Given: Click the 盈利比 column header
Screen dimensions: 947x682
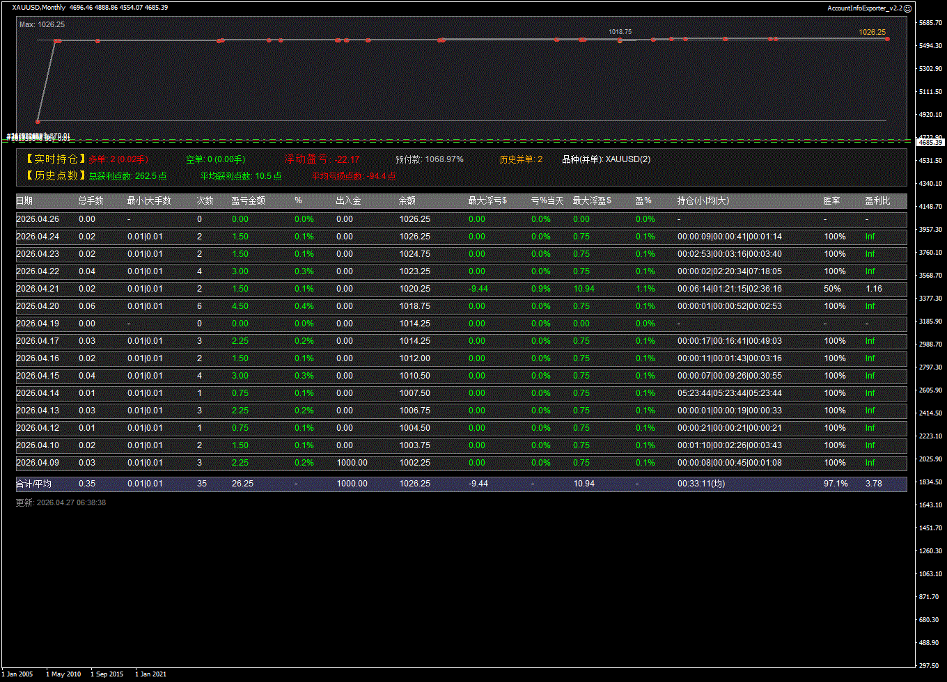Looking at the screenshot, I should [x=877, y=201].
